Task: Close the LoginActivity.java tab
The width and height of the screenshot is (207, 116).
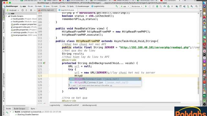Action: [76, 10]
